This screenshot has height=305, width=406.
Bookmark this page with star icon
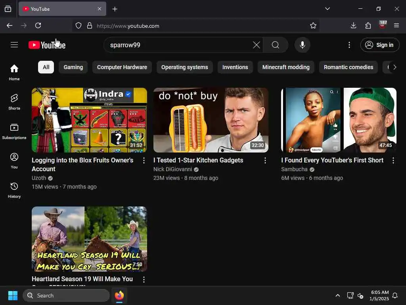313,25
